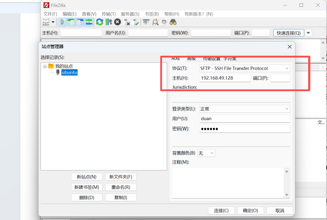This screenshot has height=220, width=327.
Task: Open the 协议(T) protocol dropdown
Action: click(245, 68)
